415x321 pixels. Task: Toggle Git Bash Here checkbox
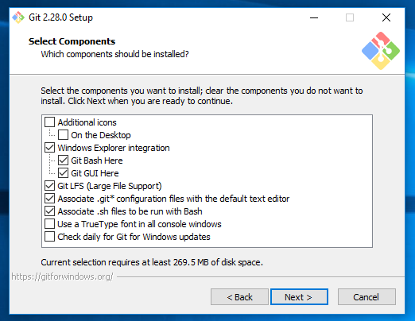(63, 160)
